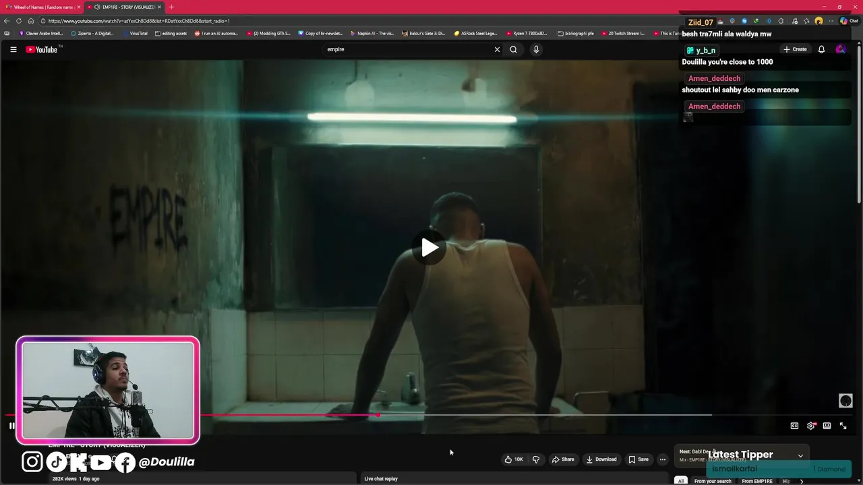Open the Modding GTA S... bookmark
The image size is (863, 485).
coord(268,33)
